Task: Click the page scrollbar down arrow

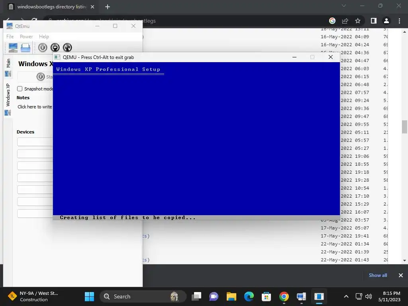Action: click(x=404, y=261)
